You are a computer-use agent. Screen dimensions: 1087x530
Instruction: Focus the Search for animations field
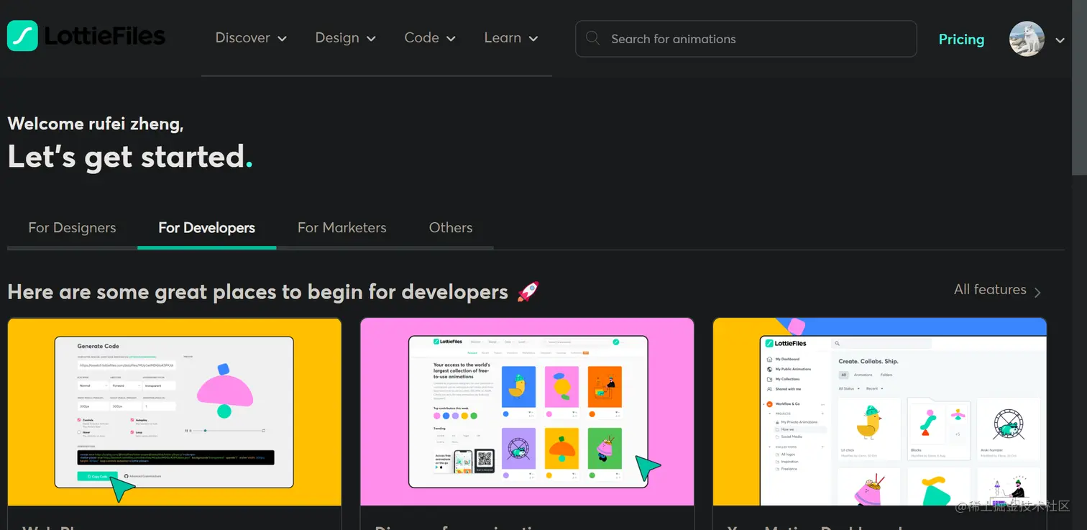tap(746, 39)
